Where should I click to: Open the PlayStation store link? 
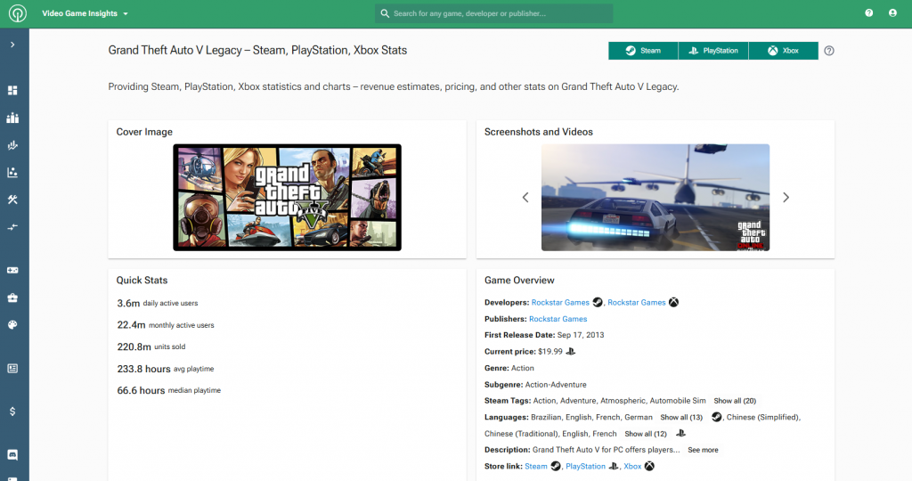[585, 467]
